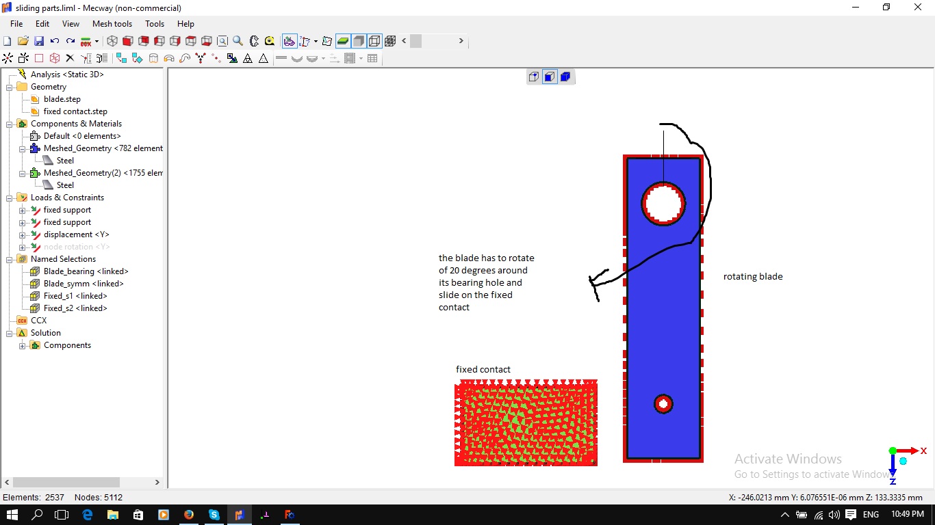Open a file using the folder icon
Viewport: 935px width, 525px height.
[x=23, y=41]
